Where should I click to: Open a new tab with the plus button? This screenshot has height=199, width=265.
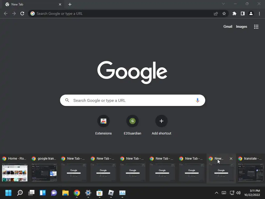(x=70, y=4)
